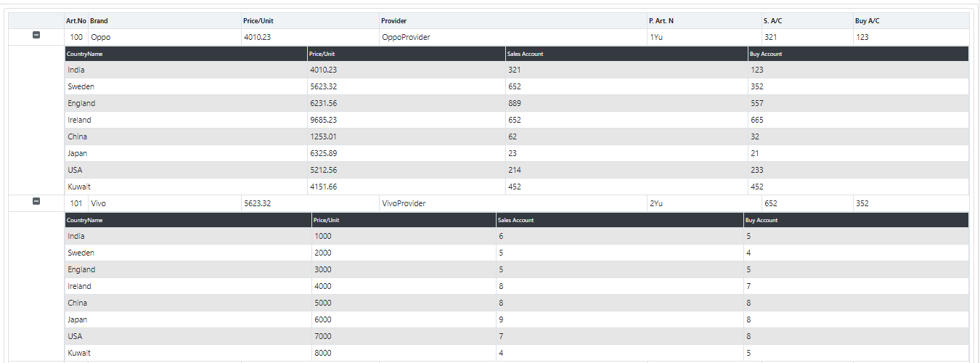This screenshot has width=980, height=363.
Task: Sort by the Brand column header
Action: (99, 21)
